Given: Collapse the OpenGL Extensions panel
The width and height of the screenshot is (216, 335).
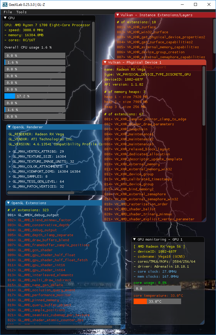Looking at the screenshot, I should [8, 203].
